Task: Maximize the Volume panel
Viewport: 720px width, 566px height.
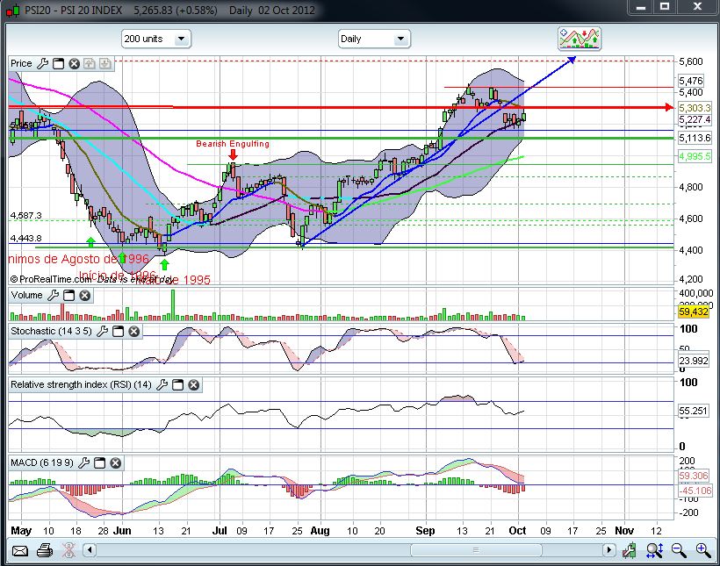Action: pyautogui.click(x=68, y=296)
